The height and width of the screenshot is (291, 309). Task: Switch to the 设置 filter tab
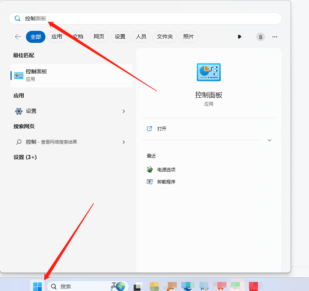(x=120, y=37)
